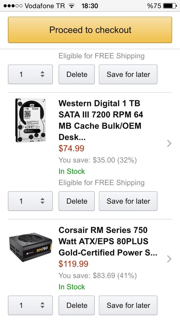This screenshot has width=180, height=320.
Task: Tap the battery icon in status bar
Action: 170,6
